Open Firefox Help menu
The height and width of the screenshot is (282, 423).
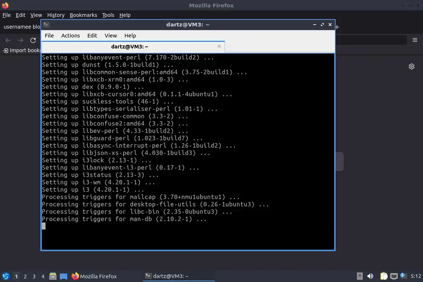point(125,15)
